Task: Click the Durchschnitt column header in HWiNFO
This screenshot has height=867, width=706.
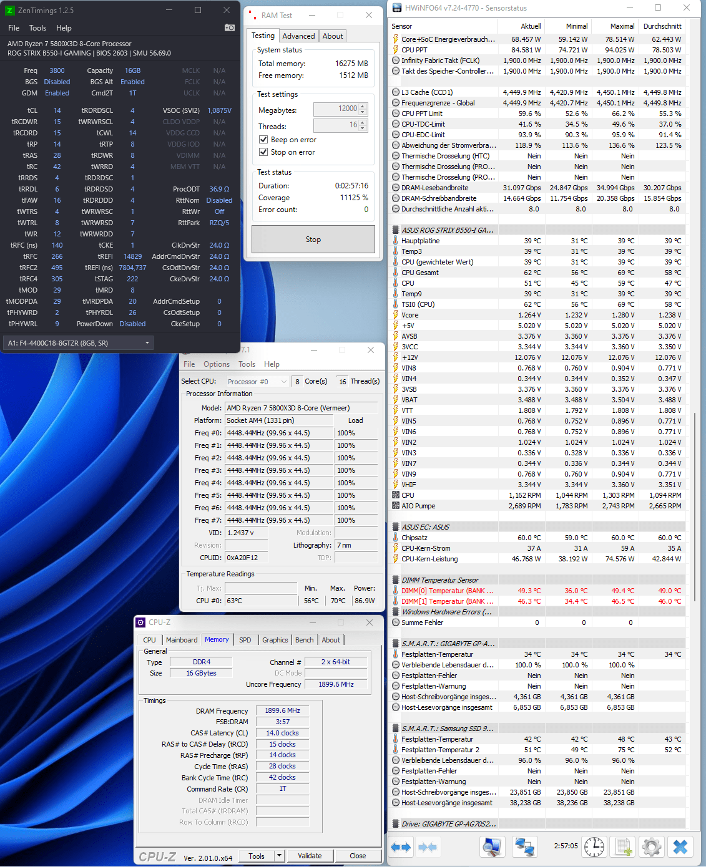Action: coord(662,26)
